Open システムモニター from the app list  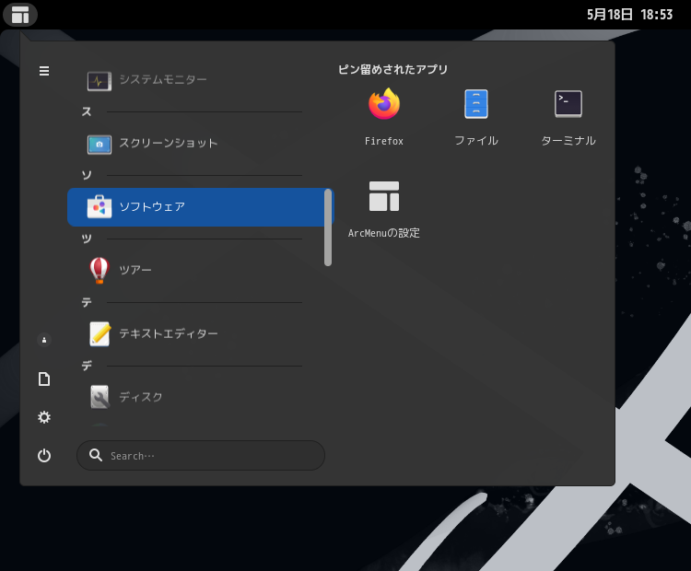(200, 80)
